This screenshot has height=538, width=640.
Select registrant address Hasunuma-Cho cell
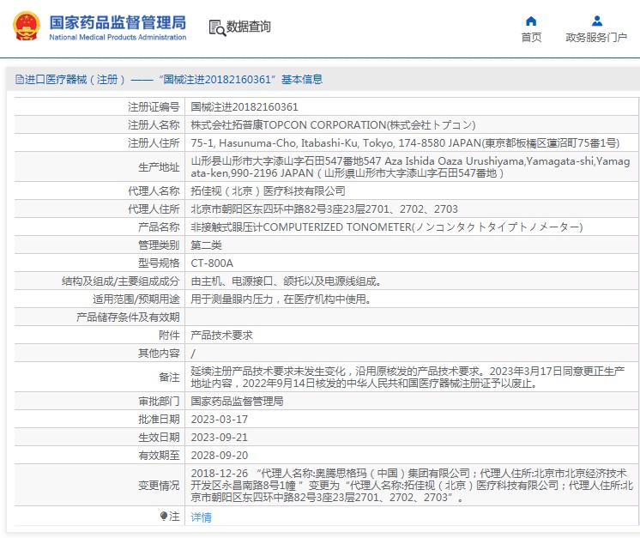coord(405,143)
